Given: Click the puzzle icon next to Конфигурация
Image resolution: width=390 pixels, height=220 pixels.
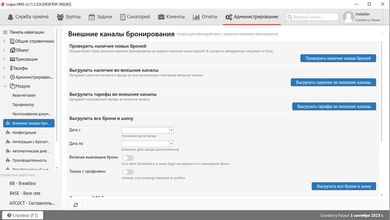Looking at the screenshot, I should (x=8, y=133).
